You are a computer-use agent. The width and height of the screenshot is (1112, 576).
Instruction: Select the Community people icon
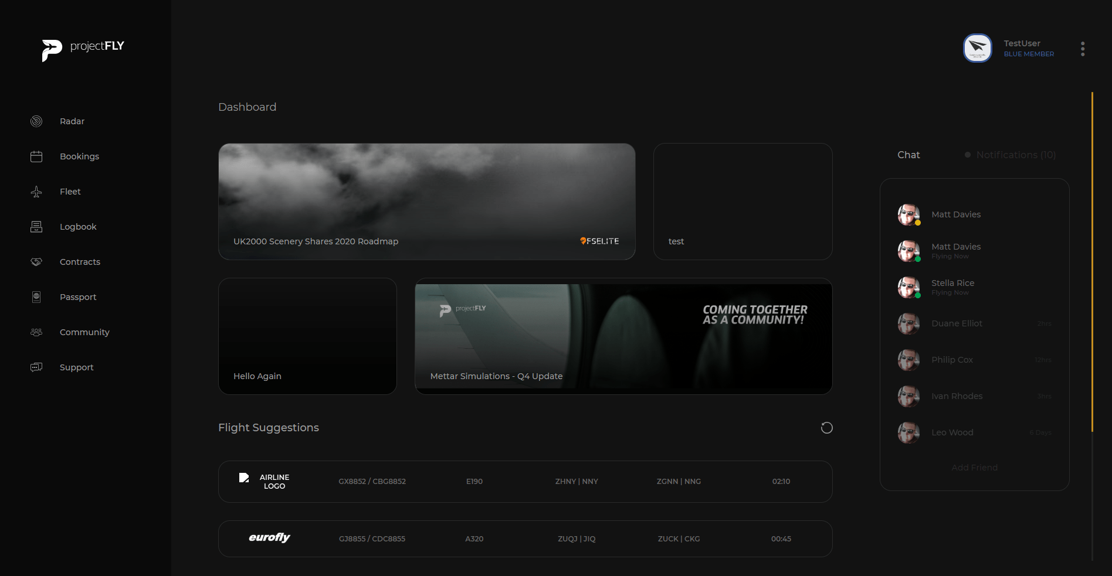[x=36, y=332]
